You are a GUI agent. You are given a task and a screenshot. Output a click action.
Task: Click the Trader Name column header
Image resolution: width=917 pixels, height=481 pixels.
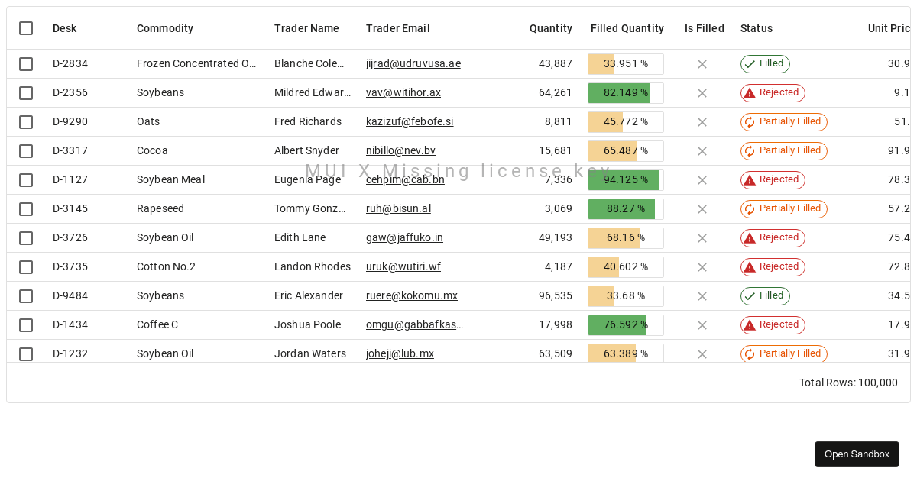click(306, 28)
